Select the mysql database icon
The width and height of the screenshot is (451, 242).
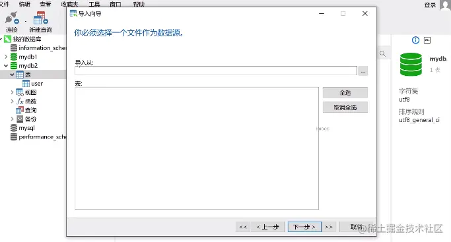coord(13,128)
